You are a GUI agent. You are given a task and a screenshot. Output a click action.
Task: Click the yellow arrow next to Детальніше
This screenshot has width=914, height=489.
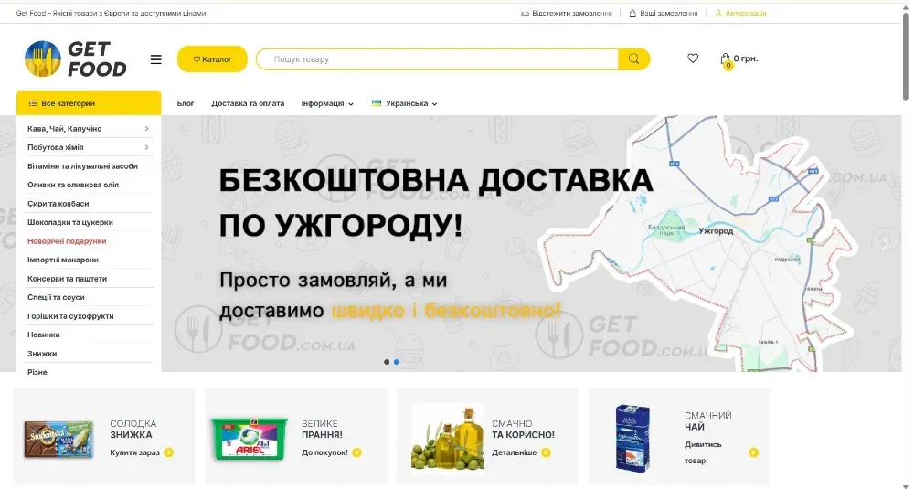point(546,452)
